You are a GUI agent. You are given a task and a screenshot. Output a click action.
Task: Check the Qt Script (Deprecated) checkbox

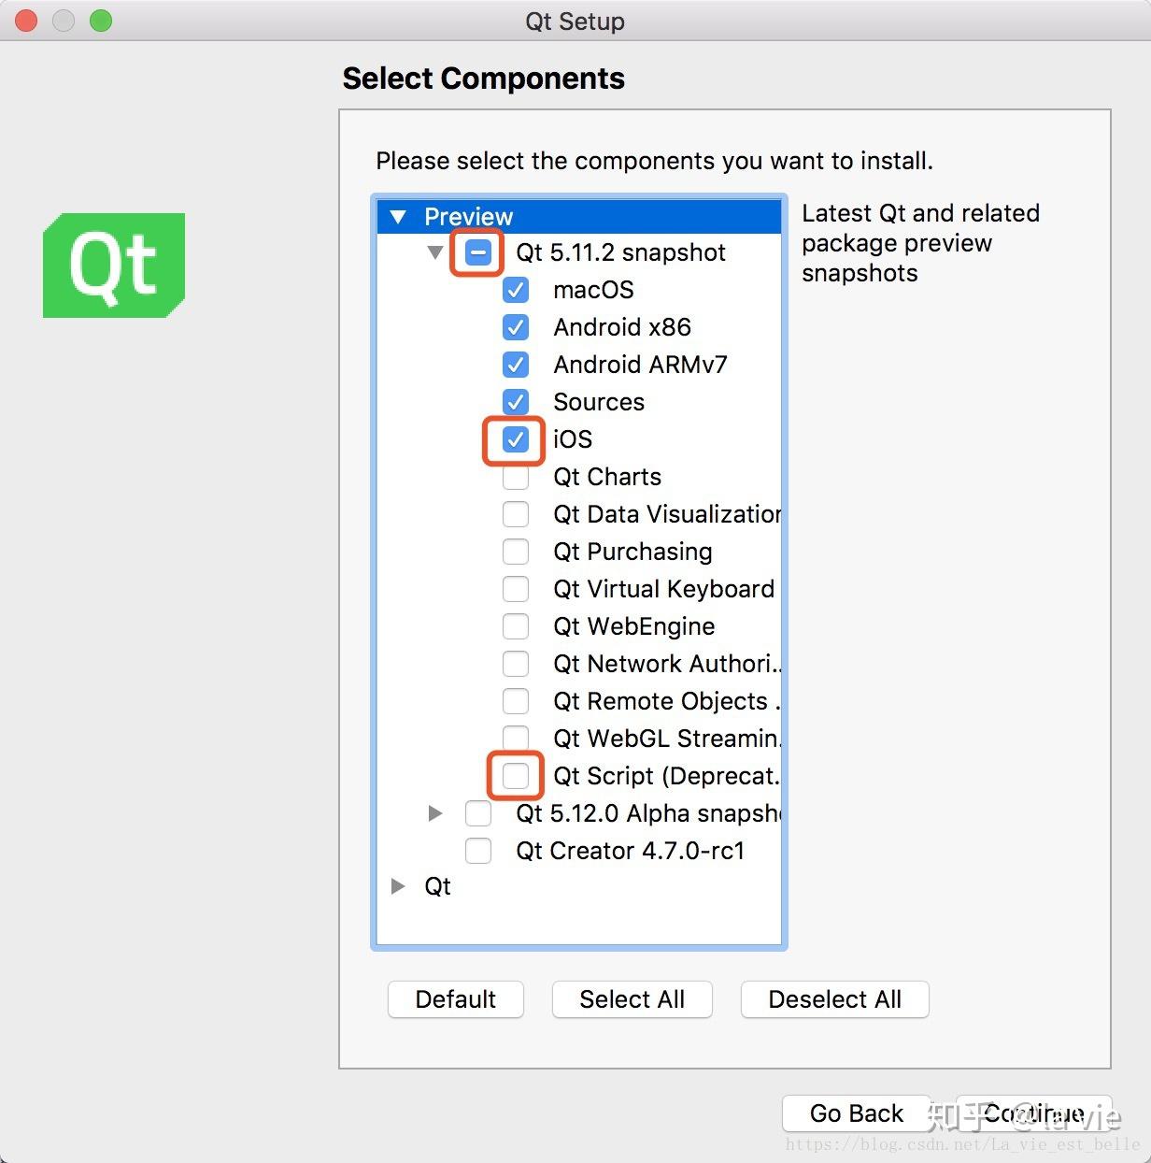pyautogui.click(x=516, y=776)
